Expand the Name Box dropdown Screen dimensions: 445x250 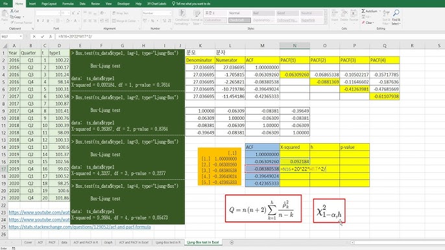click(21, 36)
